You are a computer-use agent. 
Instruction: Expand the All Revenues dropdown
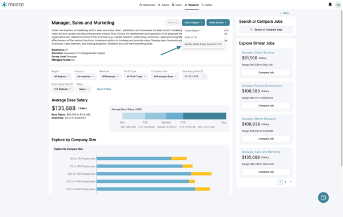point(110,76)
